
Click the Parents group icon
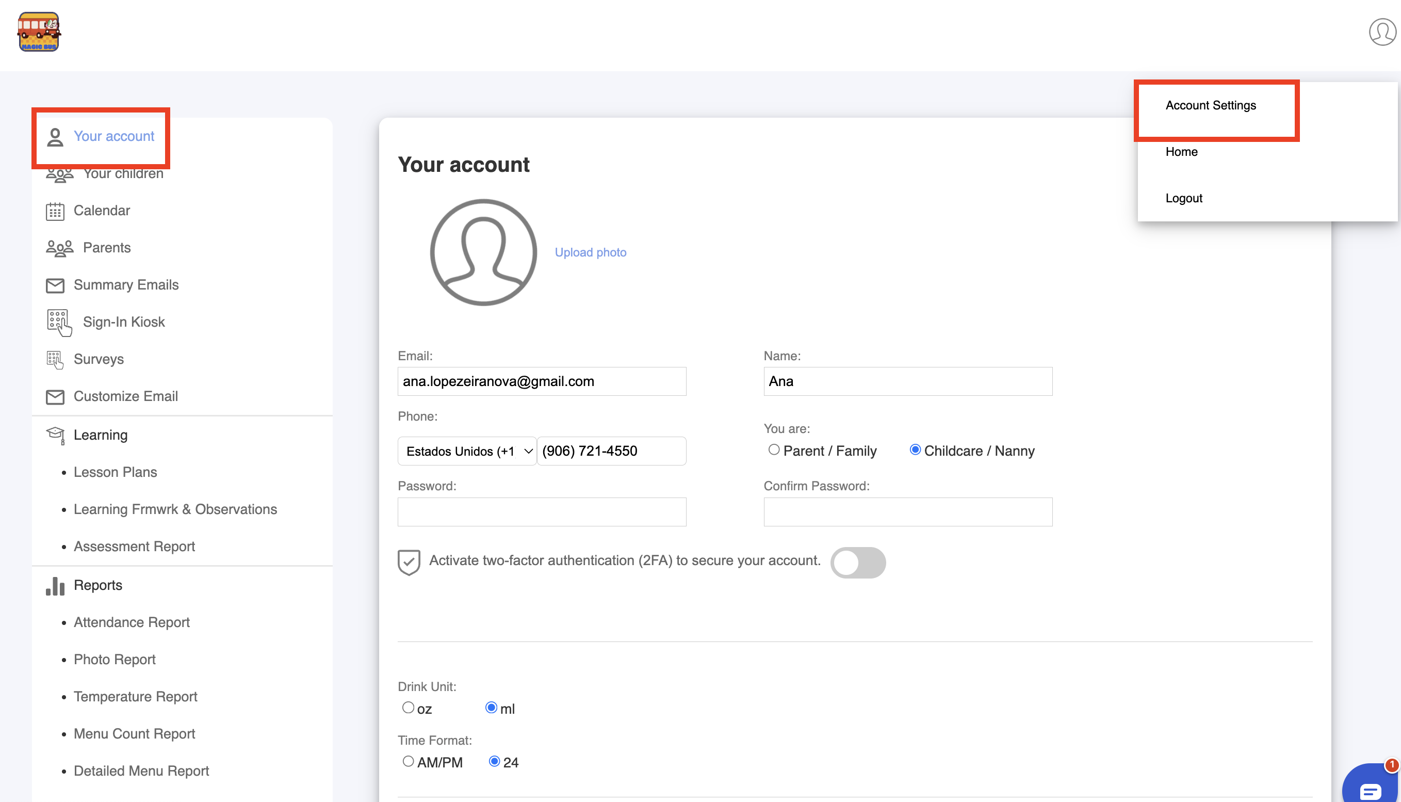(59, 248)
